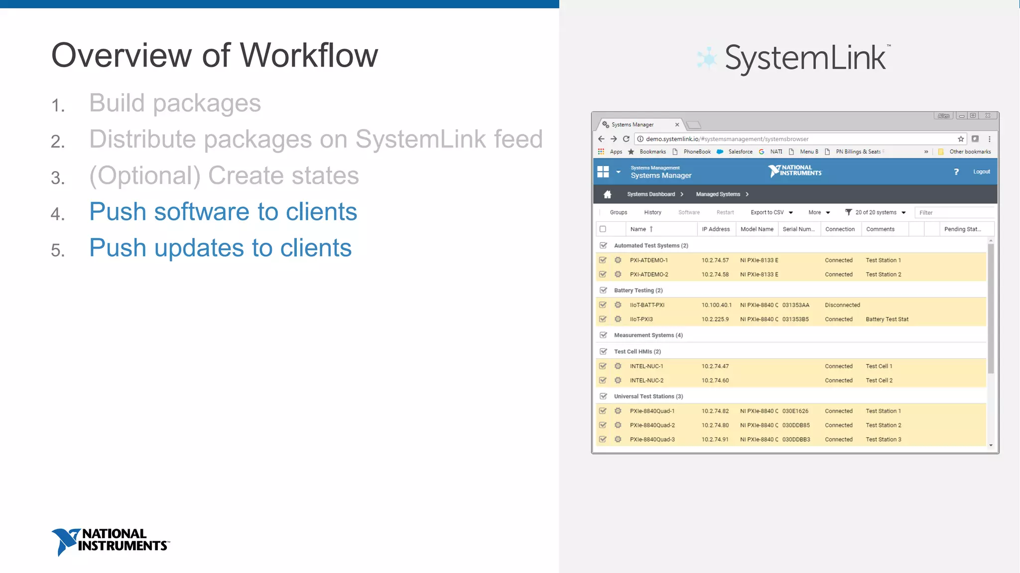Expand the chevron after Systems Dashboard
1020x573 pixels.
(682, 194)
